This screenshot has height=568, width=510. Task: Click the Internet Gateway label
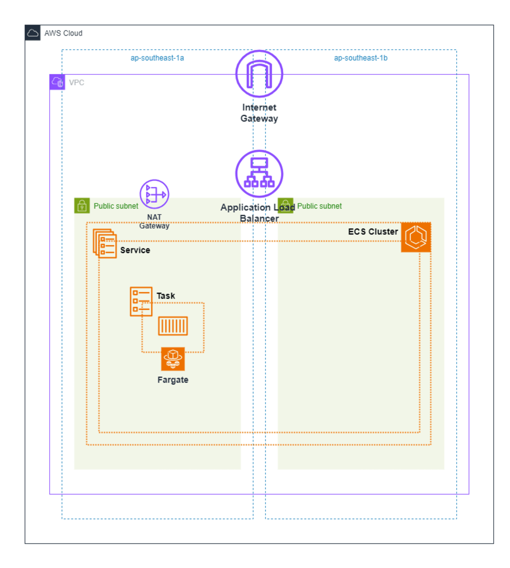(259, 113)
